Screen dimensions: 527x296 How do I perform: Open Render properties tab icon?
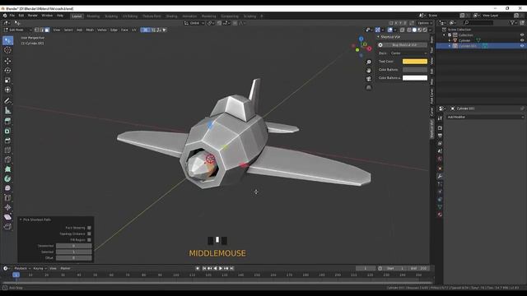point(440,128)
